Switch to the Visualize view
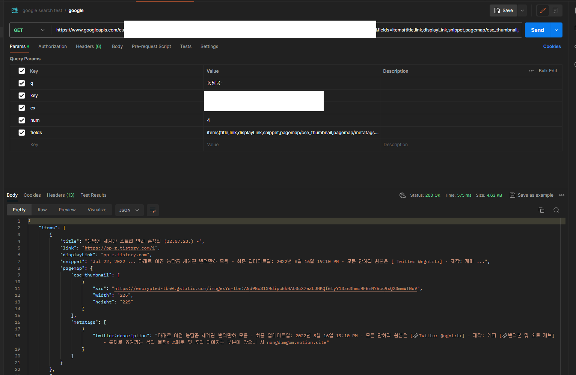 97,210
